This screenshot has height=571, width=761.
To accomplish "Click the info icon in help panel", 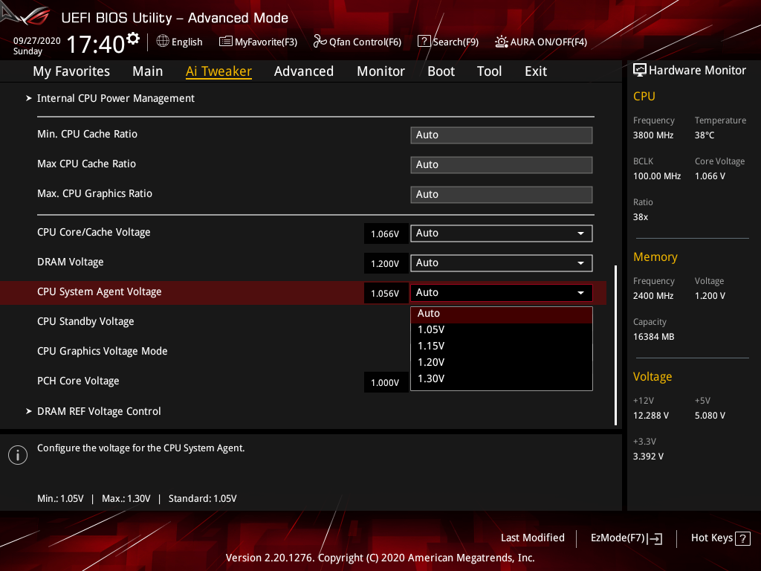I will point(18,455).
